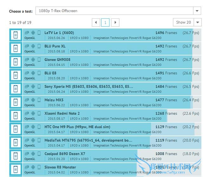This screenshot has width=203, height=177.
Task: Open BLU Pure XL device result
Action: [55, 46]
